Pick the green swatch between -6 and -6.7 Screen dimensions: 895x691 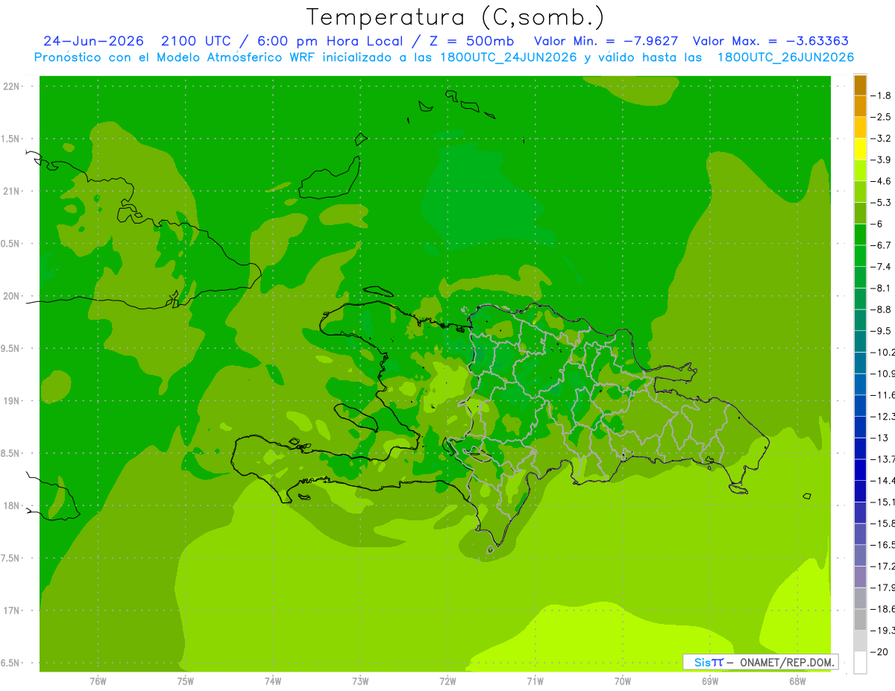pyautogui.click(x=860, y=235)
